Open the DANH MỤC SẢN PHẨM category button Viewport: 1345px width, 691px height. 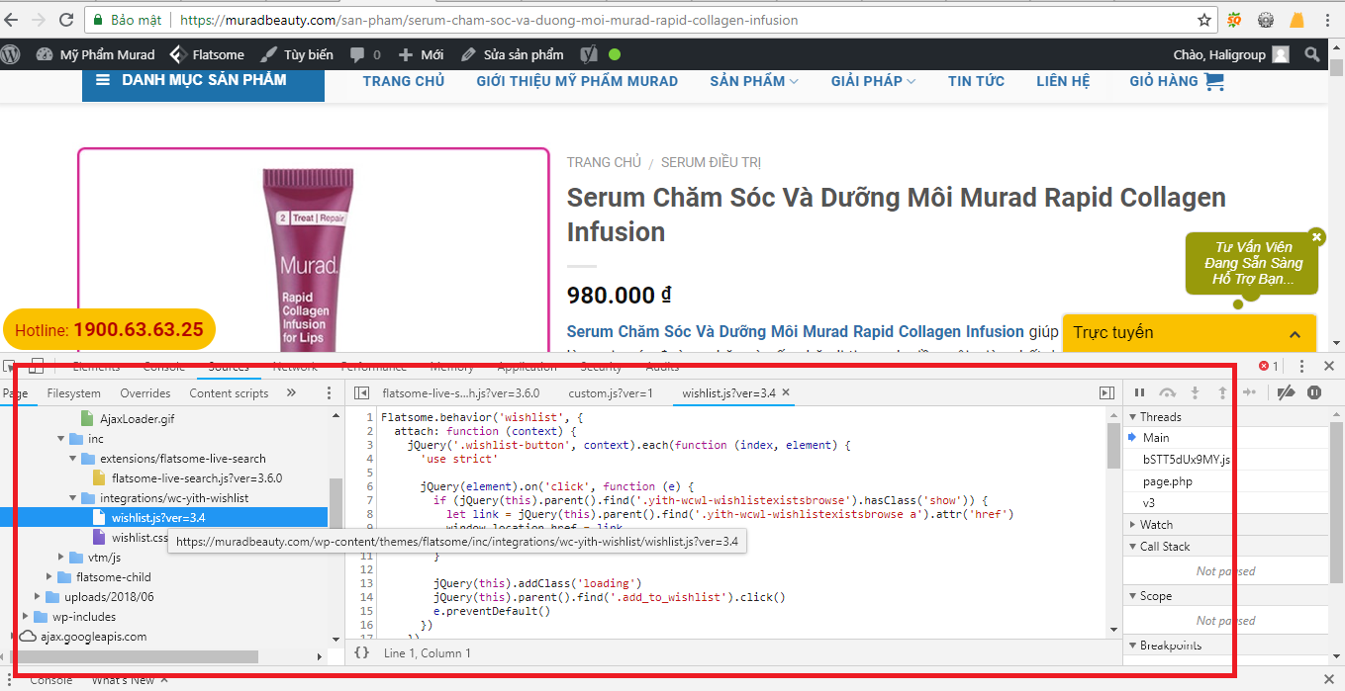point(203,80)
